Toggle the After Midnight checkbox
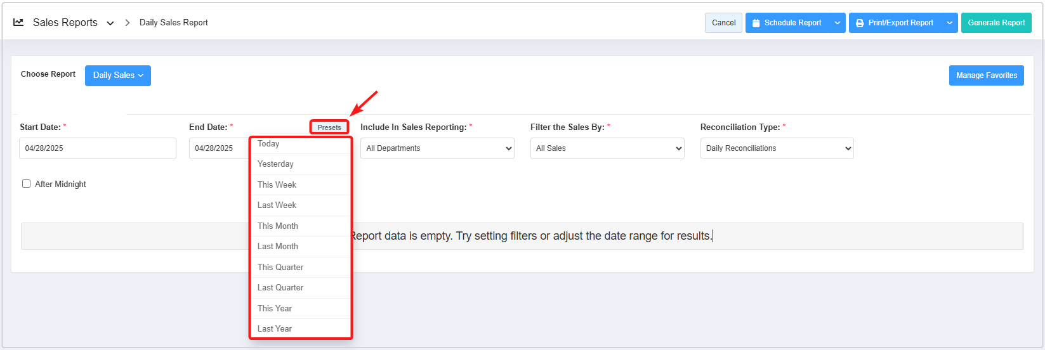The width and height of the screenshot is (1045, 350). 27,184
